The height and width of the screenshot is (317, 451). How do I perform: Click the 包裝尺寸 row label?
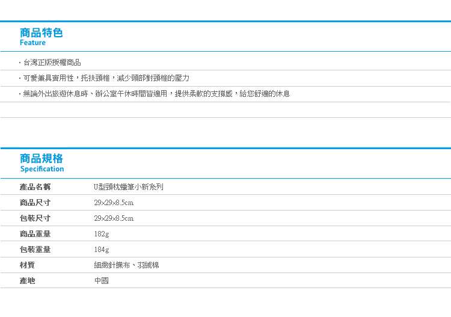click(35, 218)
